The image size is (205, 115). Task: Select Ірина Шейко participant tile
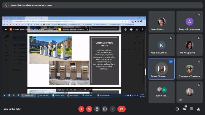pyautogui.click(x=161, y=22)
